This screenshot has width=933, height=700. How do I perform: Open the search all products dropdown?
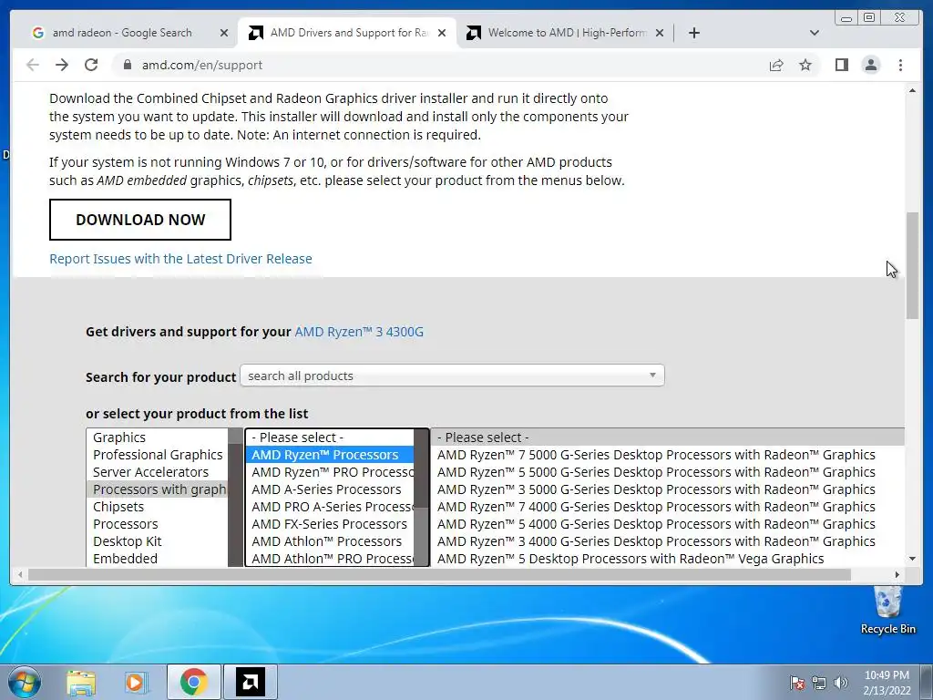pyautogui.click(x=452, y=376)
